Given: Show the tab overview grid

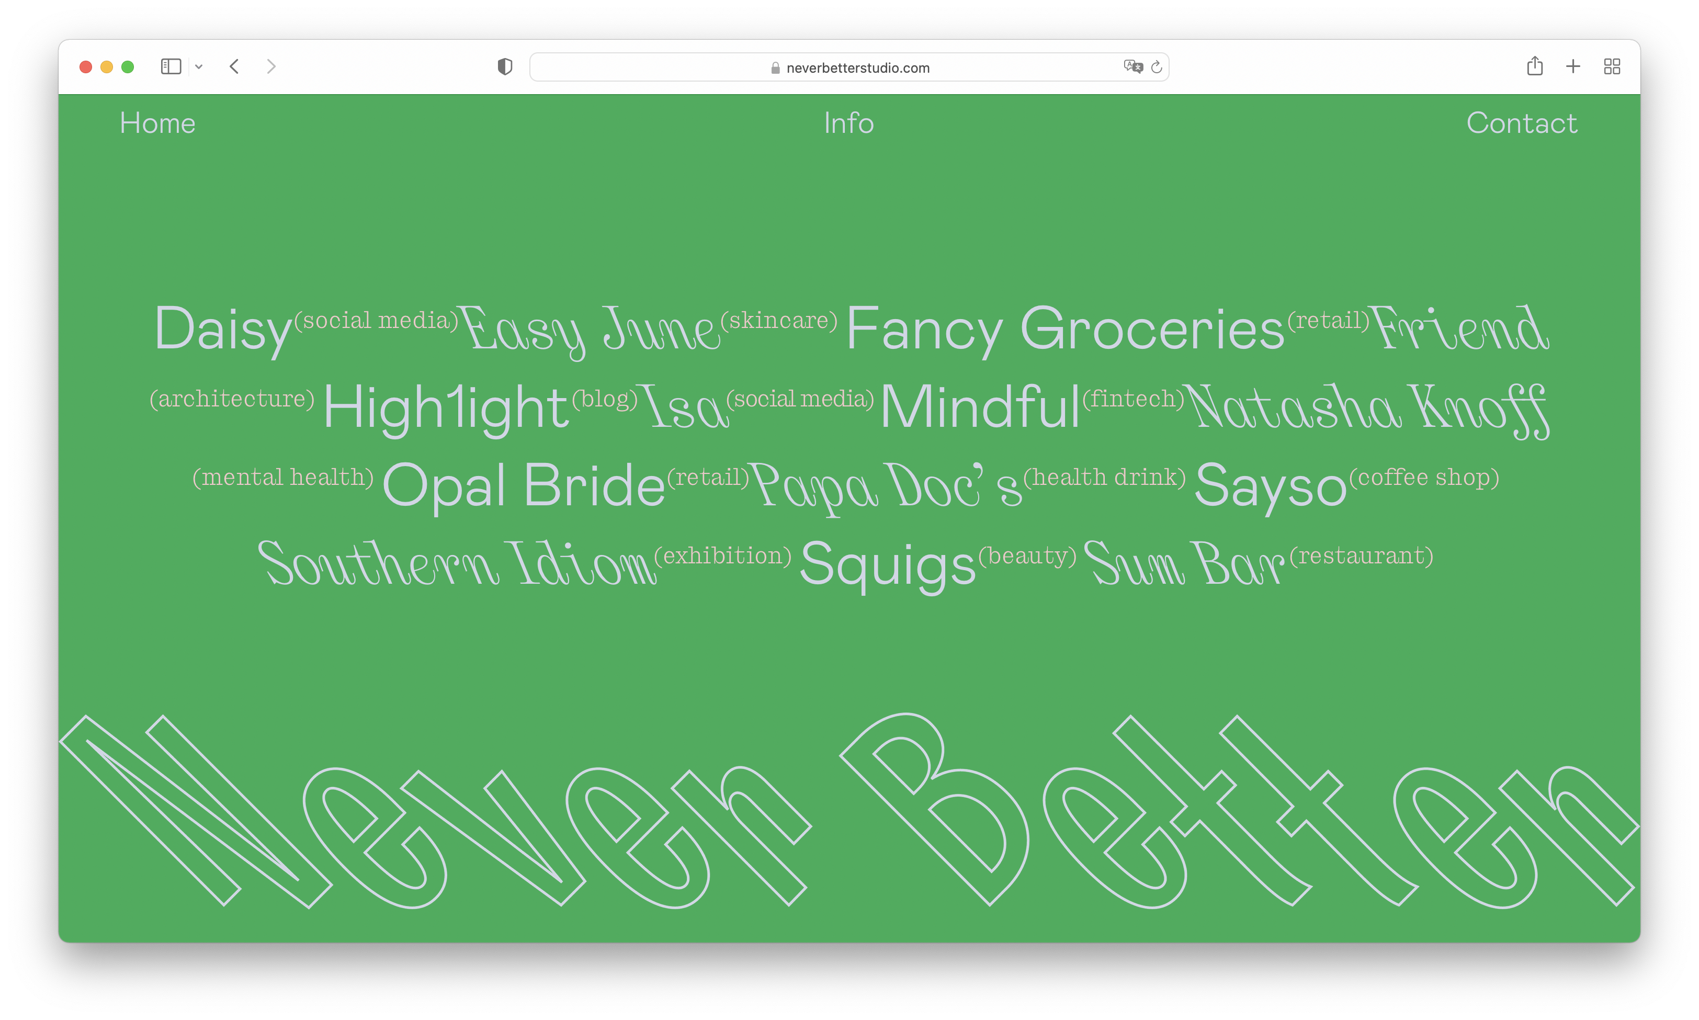Looking at the screenshot, I should (x=1612, y=66).
